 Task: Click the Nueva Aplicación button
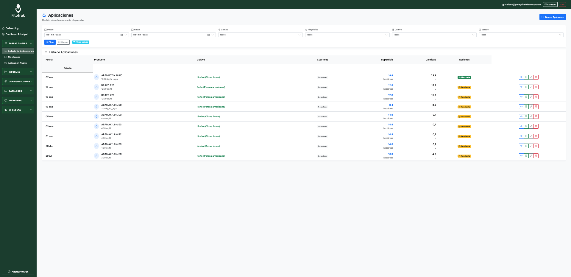[x=553, y=17]
